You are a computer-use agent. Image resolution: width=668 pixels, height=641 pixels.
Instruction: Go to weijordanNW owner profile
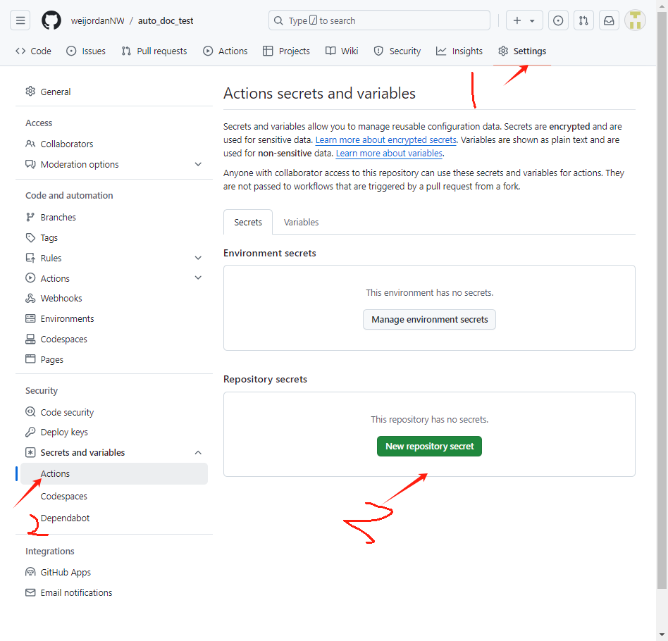coord(97,21)
